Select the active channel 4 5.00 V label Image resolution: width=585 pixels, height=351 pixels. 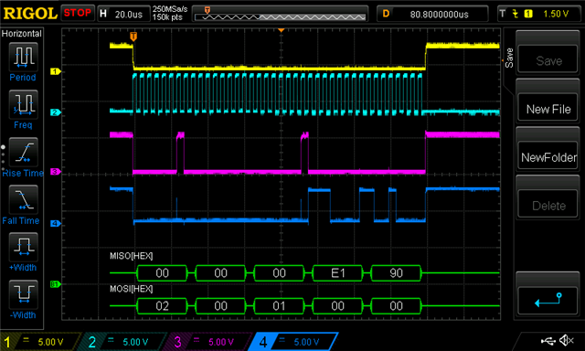coord(306,342)
